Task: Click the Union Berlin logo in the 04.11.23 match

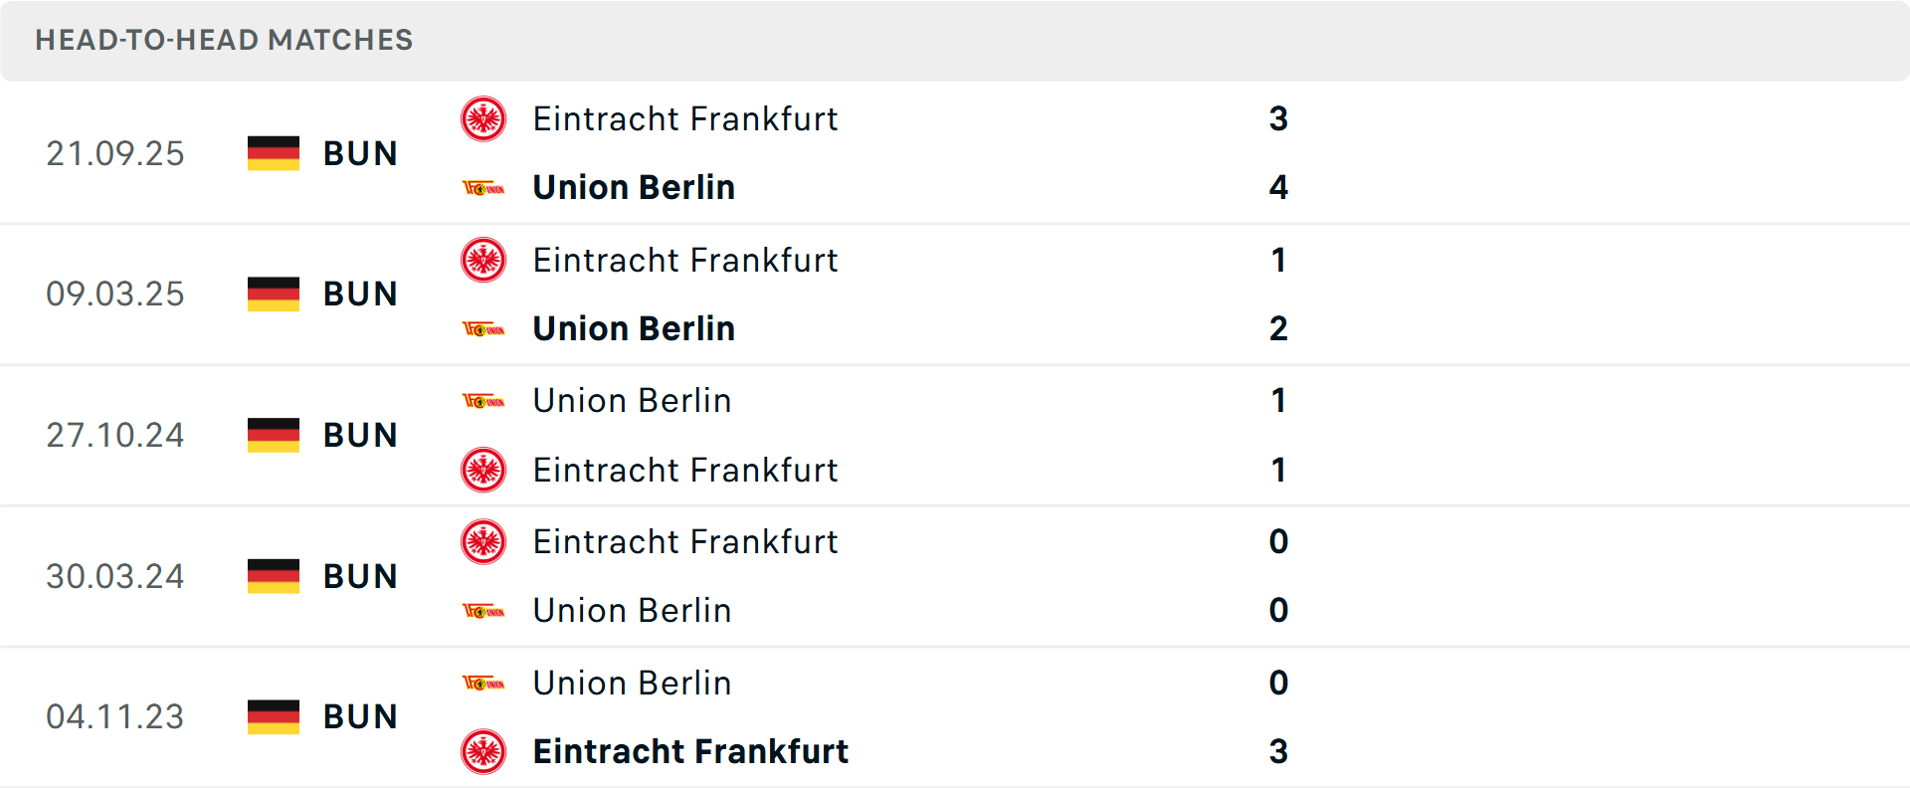Action: click(483, 684)
